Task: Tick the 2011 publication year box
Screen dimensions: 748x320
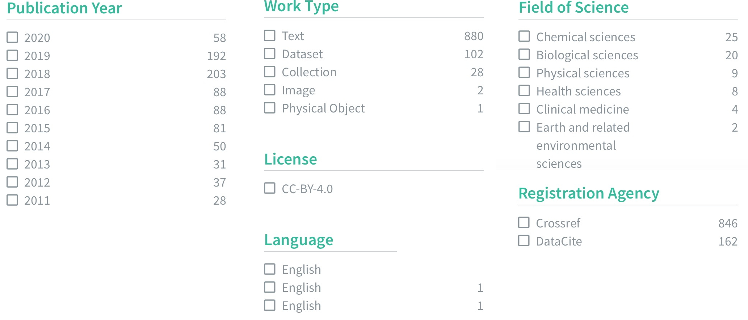Action: point(12,200)
